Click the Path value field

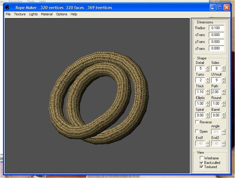(x=216, y=92)
